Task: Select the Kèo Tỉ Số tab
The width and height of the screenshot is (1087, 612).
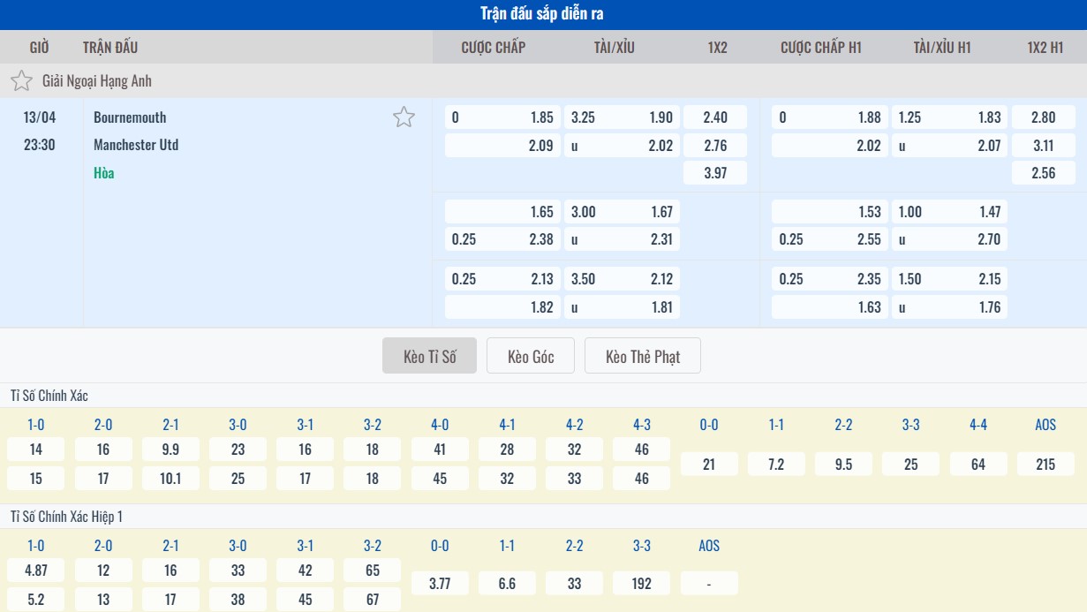Action: 429,357
